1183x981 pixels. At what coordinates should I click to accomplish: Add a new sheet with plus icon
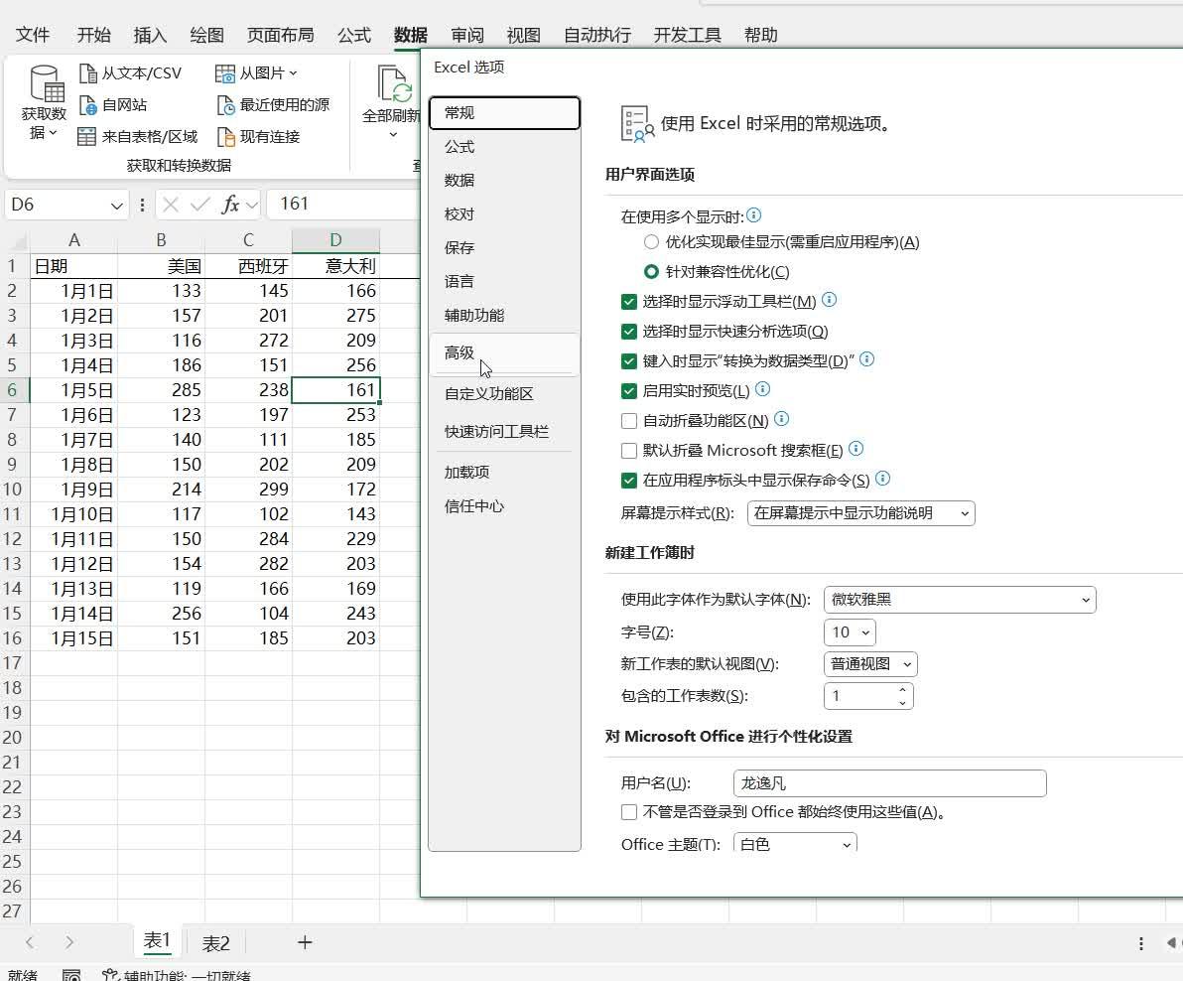(305, 941)
